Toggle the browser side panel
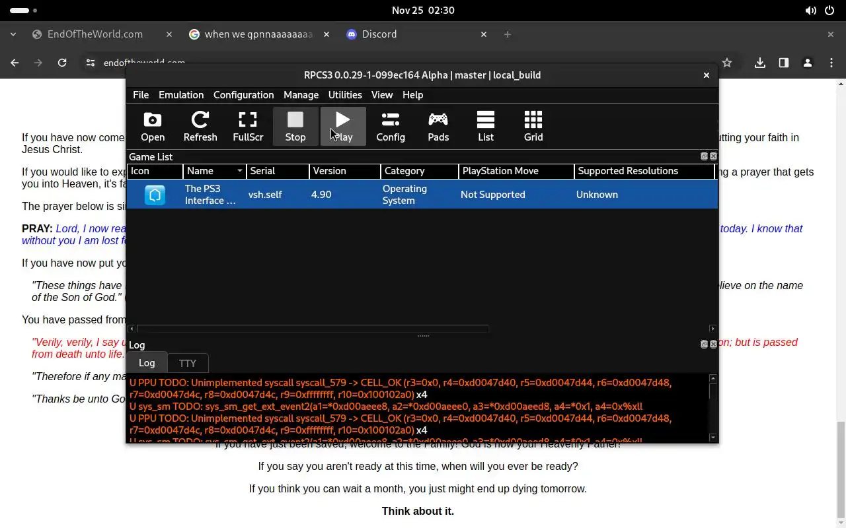The image size is (846, 528). (784, 63)
